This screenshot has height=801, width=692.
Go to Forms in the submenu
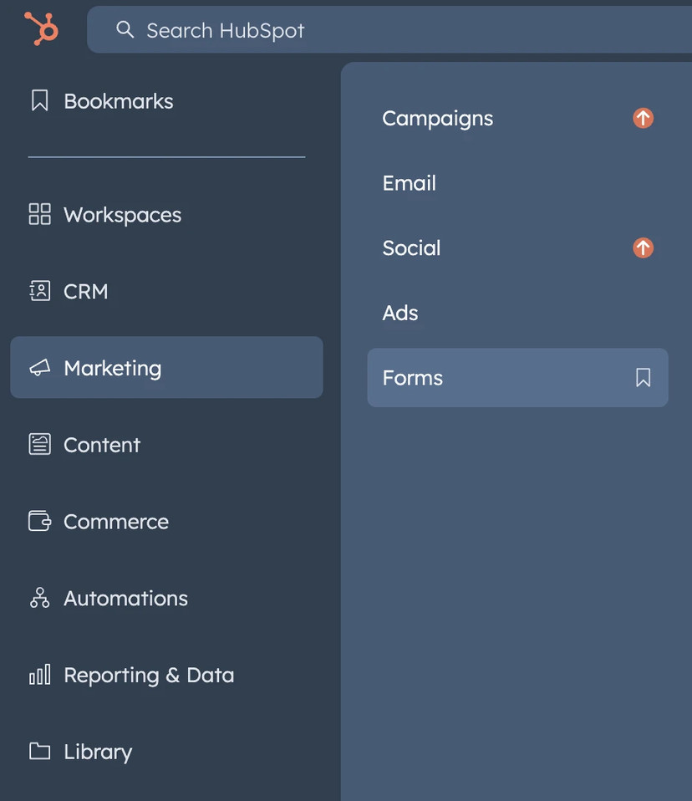click(412, 376)
